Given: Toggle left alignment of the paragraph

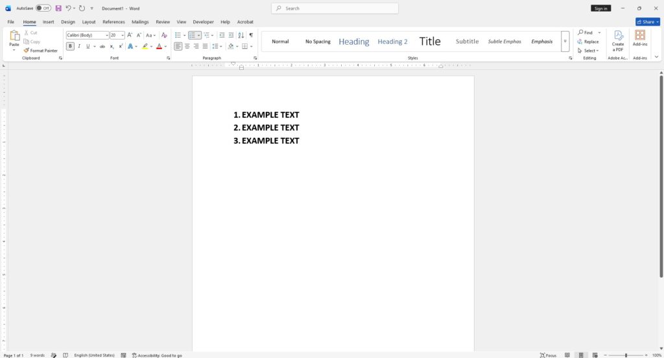Looking at the screenshot, I should 178,47.
